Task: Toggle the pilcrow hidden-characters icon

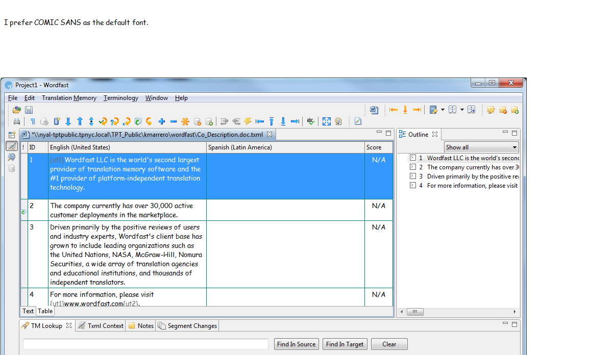Action: point(32,121)
